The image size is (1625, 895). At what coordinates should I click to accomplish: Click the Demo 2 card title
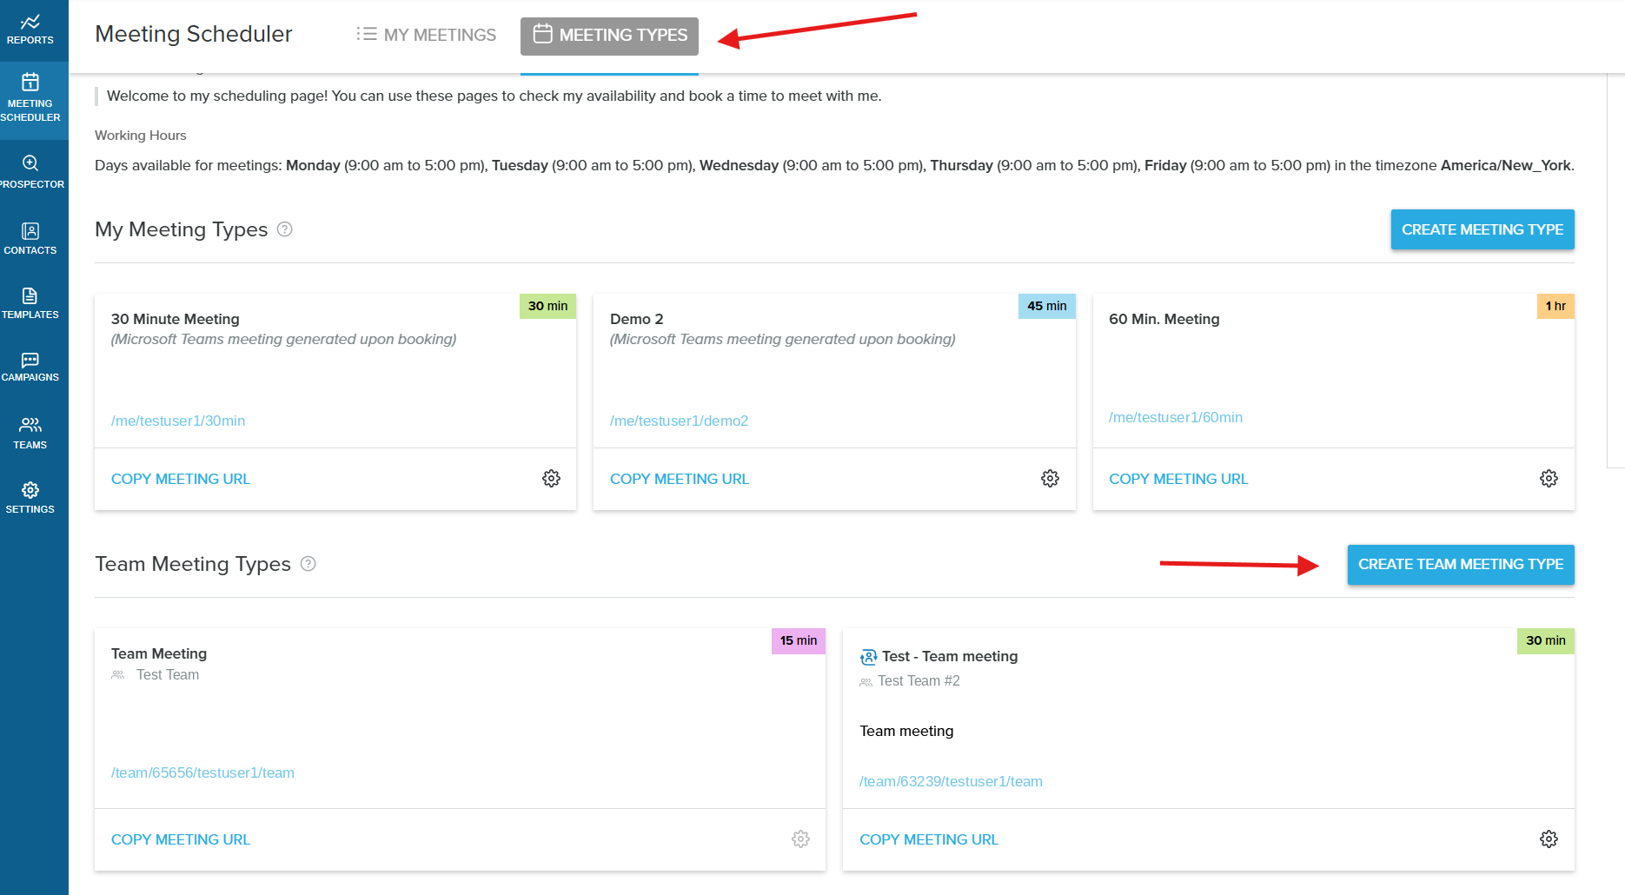[x=637, y=319]
